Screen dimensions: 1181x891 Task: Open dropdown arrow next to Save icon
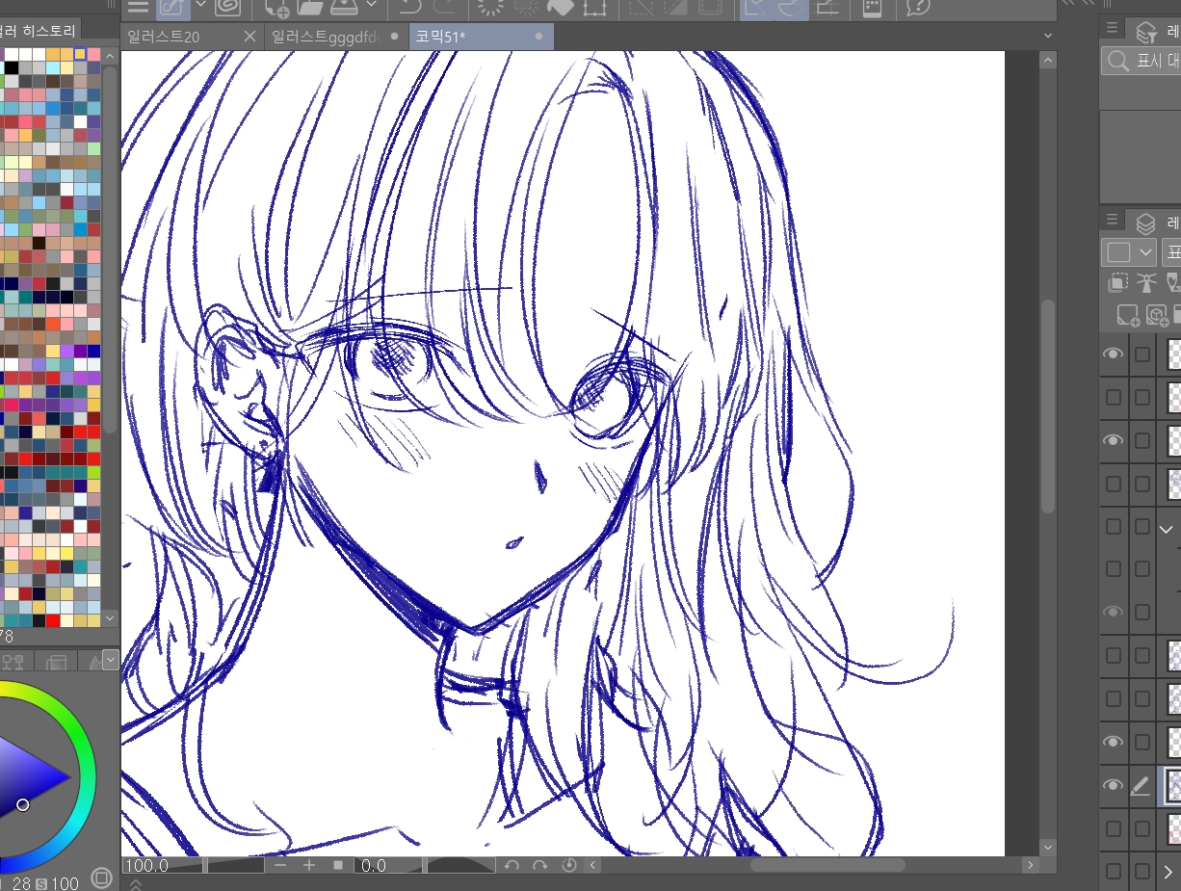coord(371,7)
